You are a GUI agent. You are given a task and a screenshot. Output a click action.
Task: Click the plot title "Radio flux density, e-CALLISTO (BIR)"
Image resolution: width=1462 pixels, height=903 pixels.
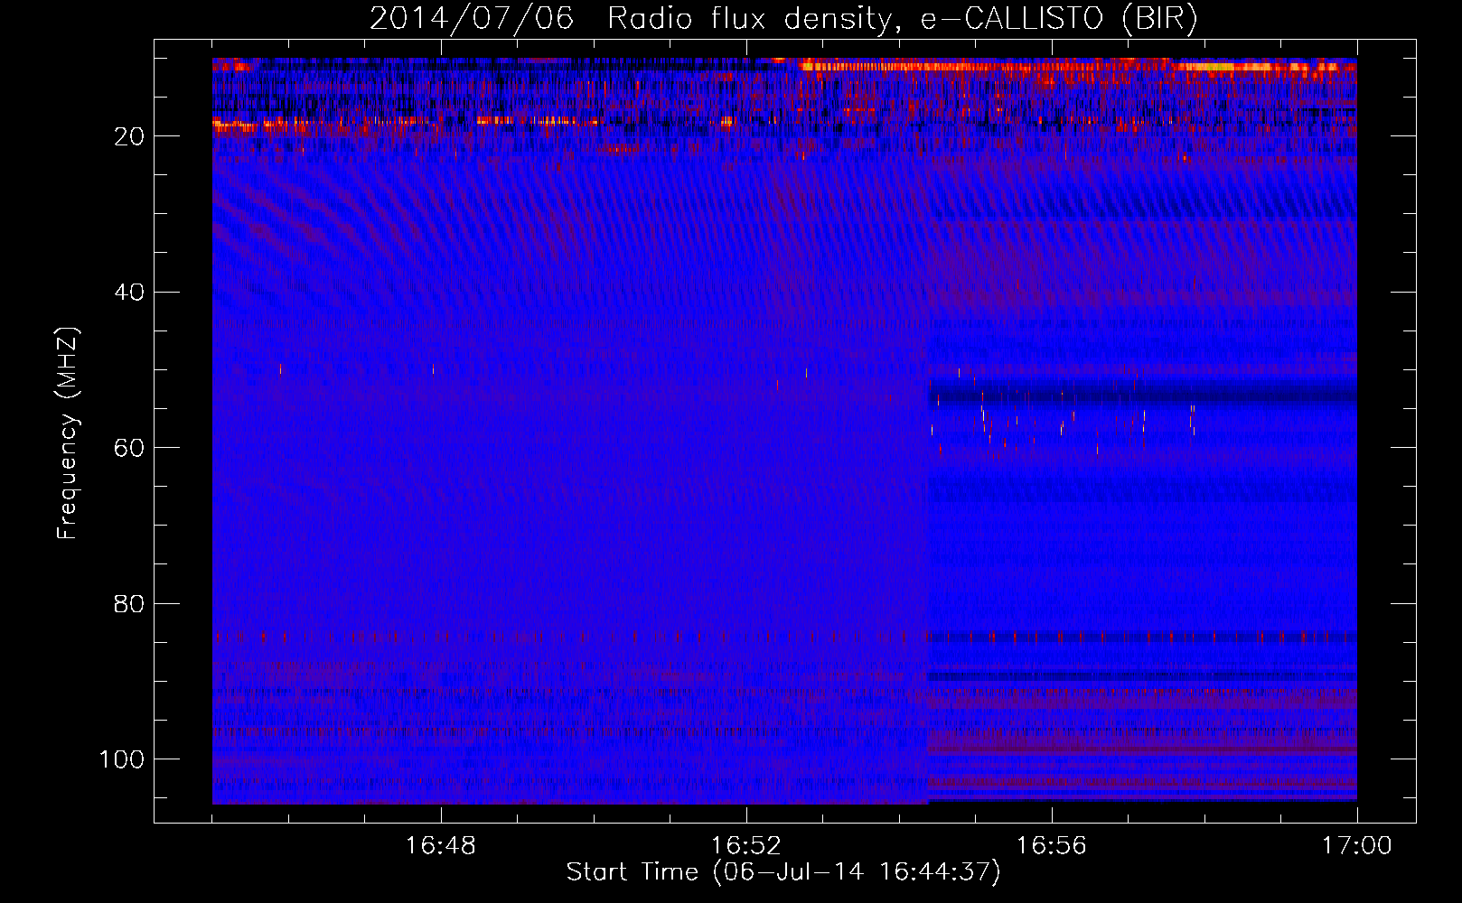(x=902, y=19)
